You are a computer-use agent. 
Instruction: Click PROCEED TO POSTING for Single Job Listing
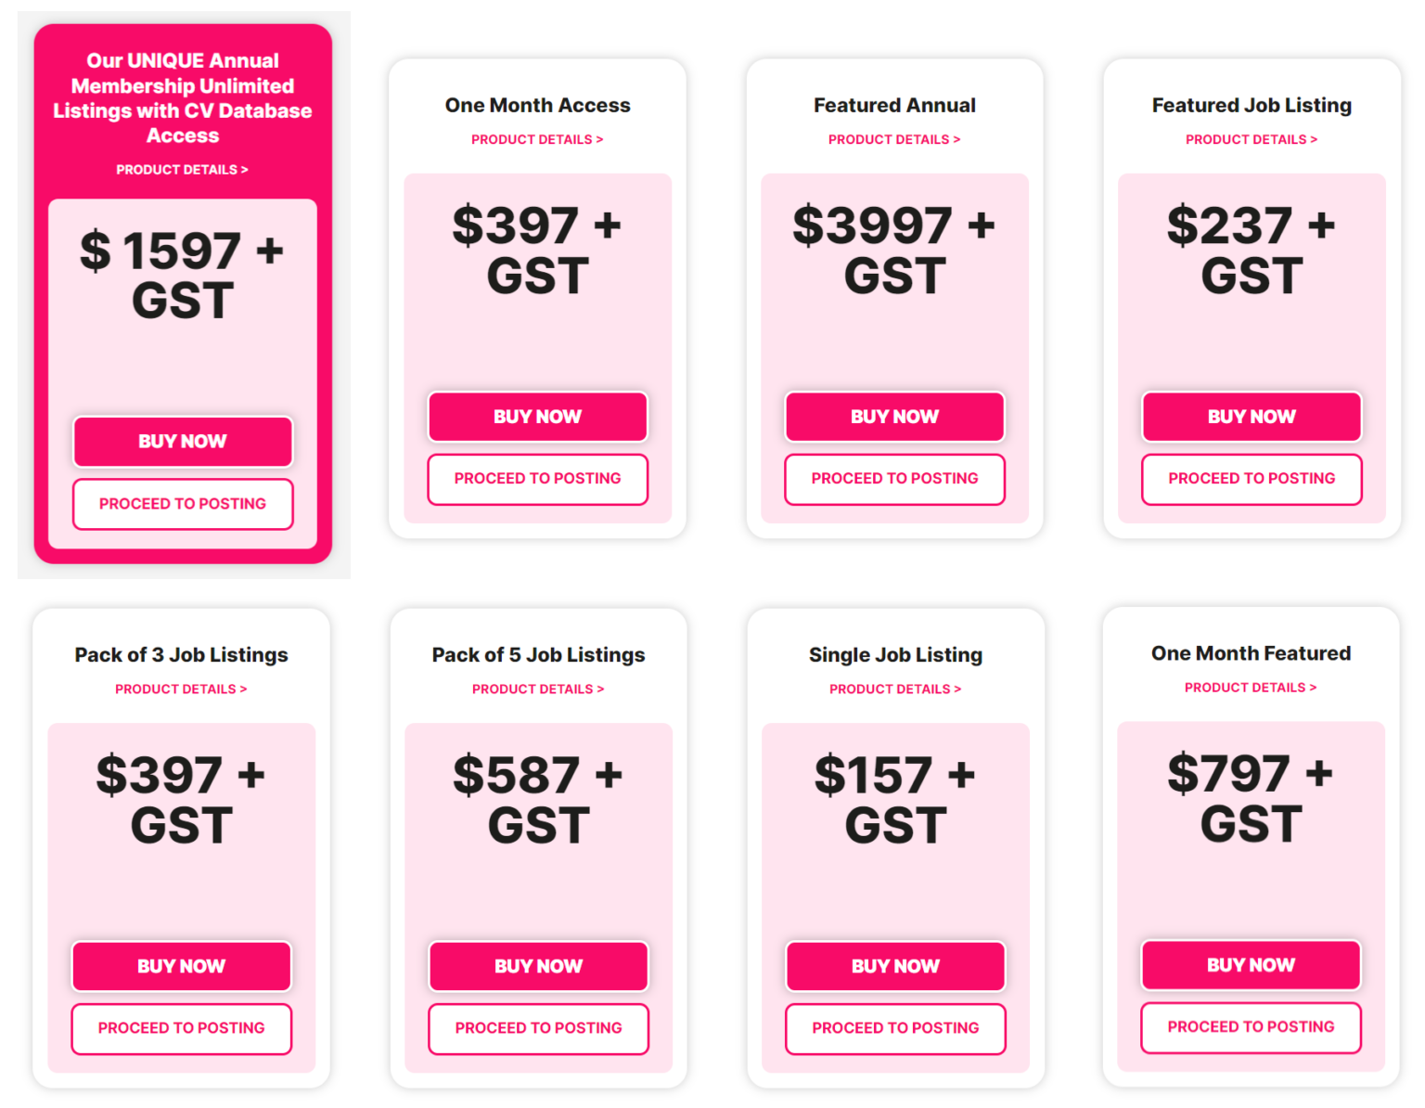(x=893, y=1028)
